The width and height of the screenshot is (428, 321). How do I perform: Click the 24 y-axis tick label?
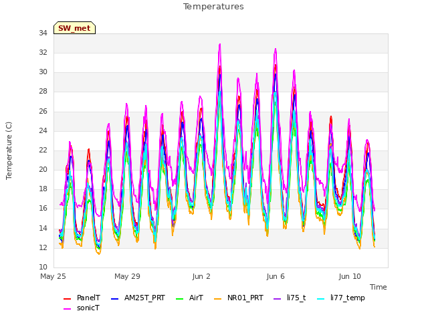click(x=43, y=130)
